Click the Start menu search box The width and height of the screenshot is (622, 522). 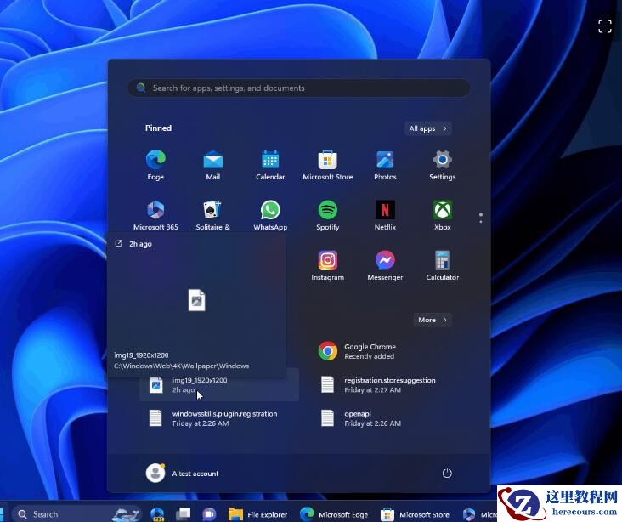coord(299,88)
